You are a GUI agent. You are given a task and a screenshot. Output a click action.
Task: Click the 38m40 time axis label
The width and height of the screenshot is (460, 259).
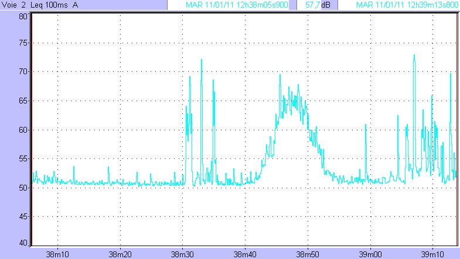click(245, 254)
